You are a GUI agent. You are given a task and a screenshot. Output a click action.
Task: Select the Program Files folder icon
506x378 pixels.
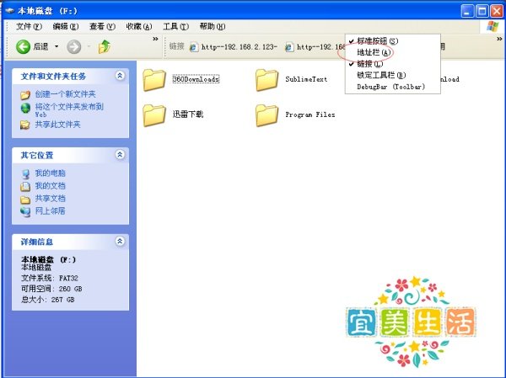(x=266, y=115)
